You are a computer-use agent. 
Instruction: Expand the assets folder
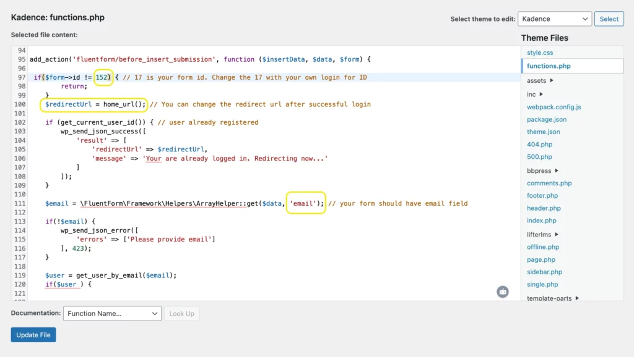click(540, 81)
